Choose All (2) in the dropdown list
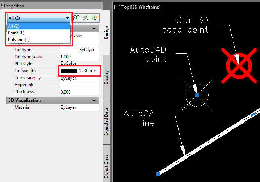 click(x=39, y=26)
